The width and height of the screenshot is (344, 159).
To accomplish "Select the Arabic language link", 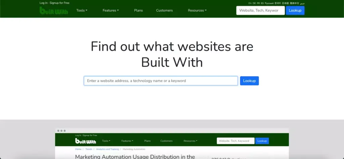I will pos(302,3).
